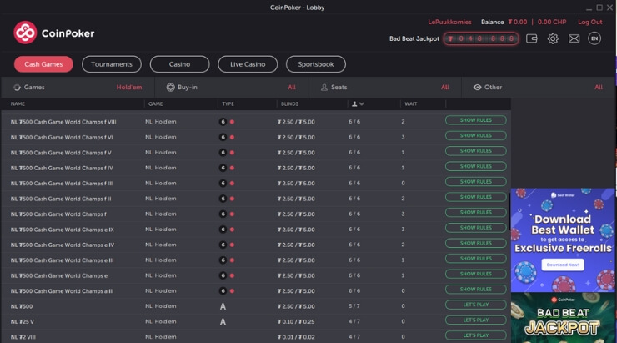Open Other All filter dropdown
Screen dimensions: 617x343
(599, 88)
